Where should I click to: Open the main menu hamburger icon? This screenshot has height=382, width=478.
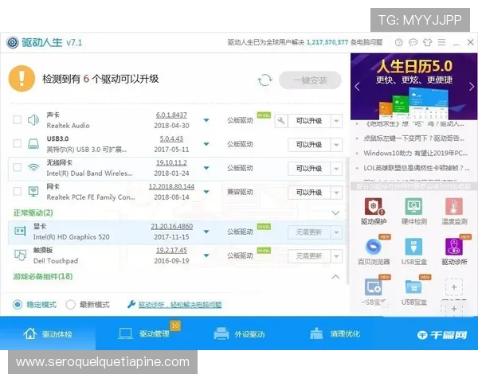point(441,42)
